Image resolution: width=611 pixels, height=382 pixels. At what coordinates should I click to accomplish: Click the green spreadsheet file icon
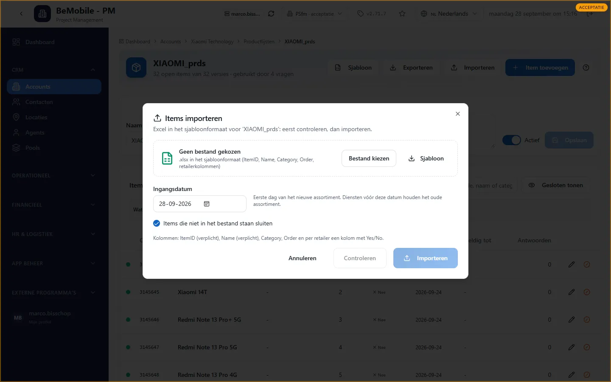167,158
